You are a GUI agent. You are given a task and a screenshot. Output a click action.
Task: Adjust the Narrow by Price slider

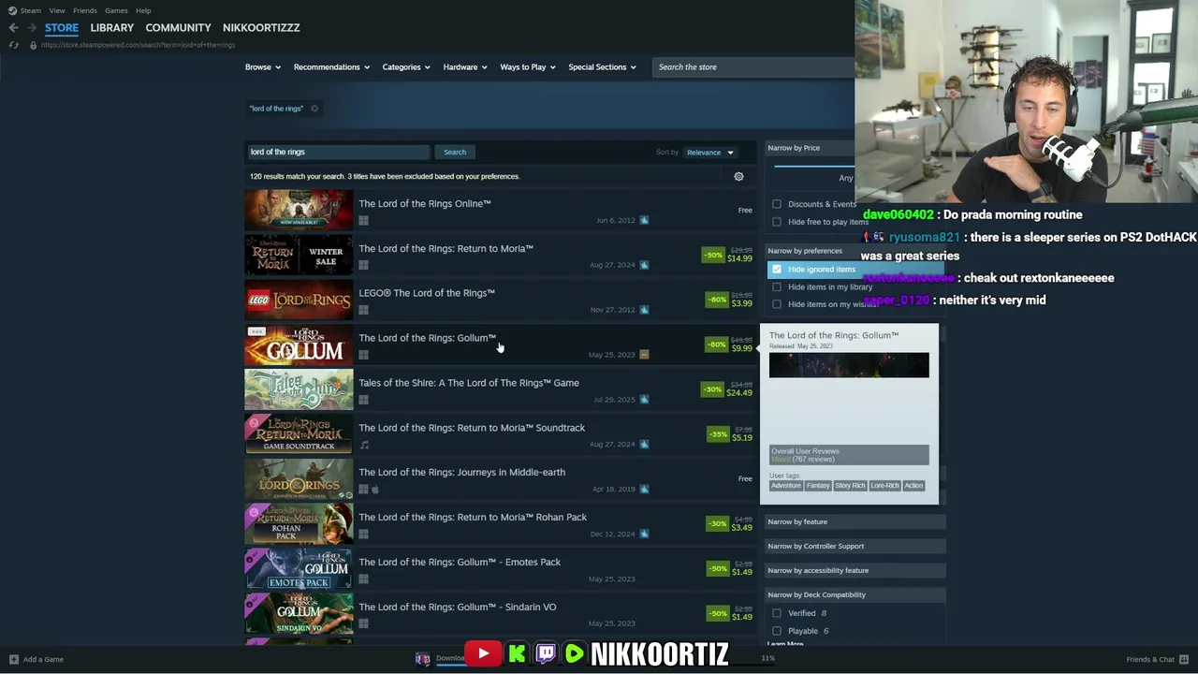point(812,166)
